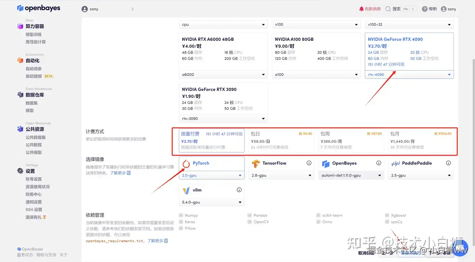Open the 服务状态 footer link
The image size is (475, 262).
coord(25,255)
